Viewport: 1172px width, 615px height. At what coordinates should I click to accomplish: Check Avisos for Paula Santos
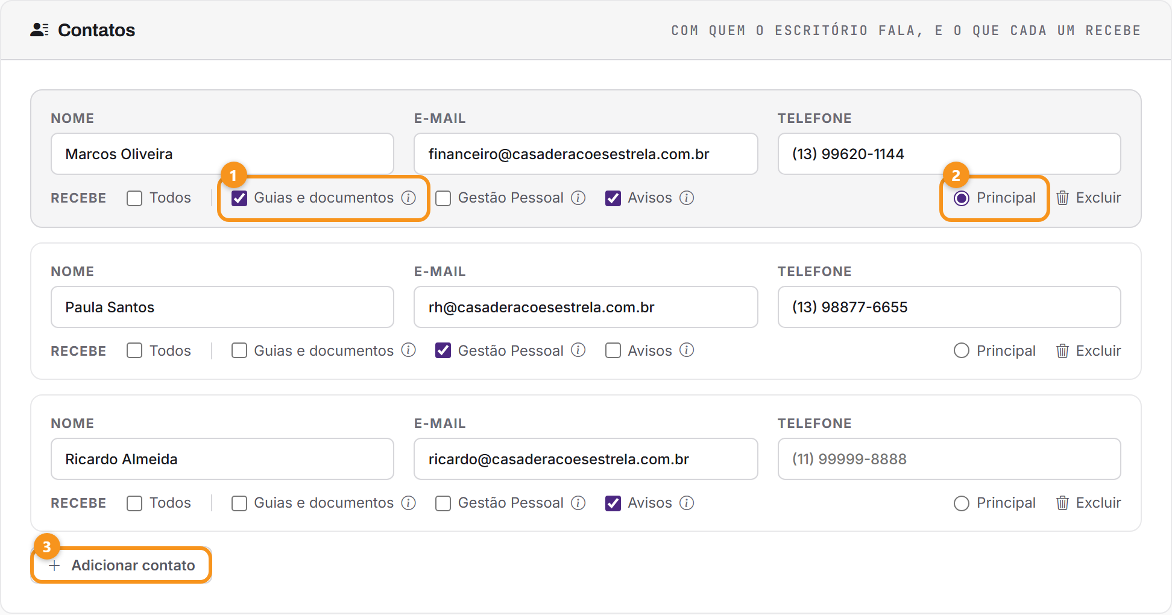613,350
